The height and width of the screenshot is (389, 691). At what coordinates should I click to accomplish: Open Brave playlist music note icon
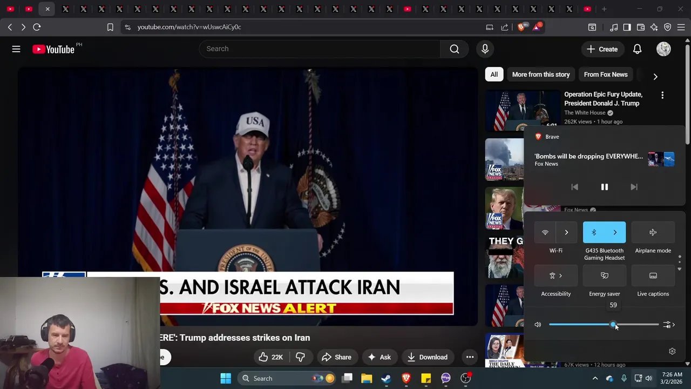click(x=614, y=27)
